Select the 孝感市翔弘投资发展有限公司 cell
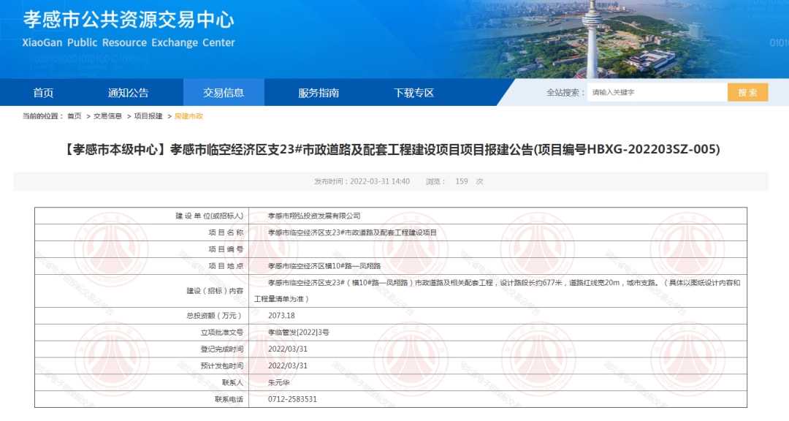The image size is (789, 421). pyautogui.click(x=314, y=216)
